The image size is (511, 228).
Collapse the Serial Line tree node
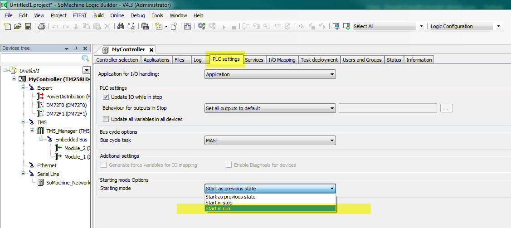coord(23,174)
